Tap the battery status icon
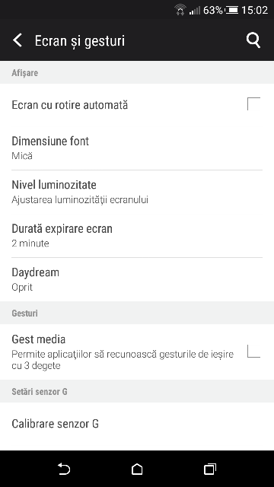This screenshot has height=487, width=274. tap(231, 10)
